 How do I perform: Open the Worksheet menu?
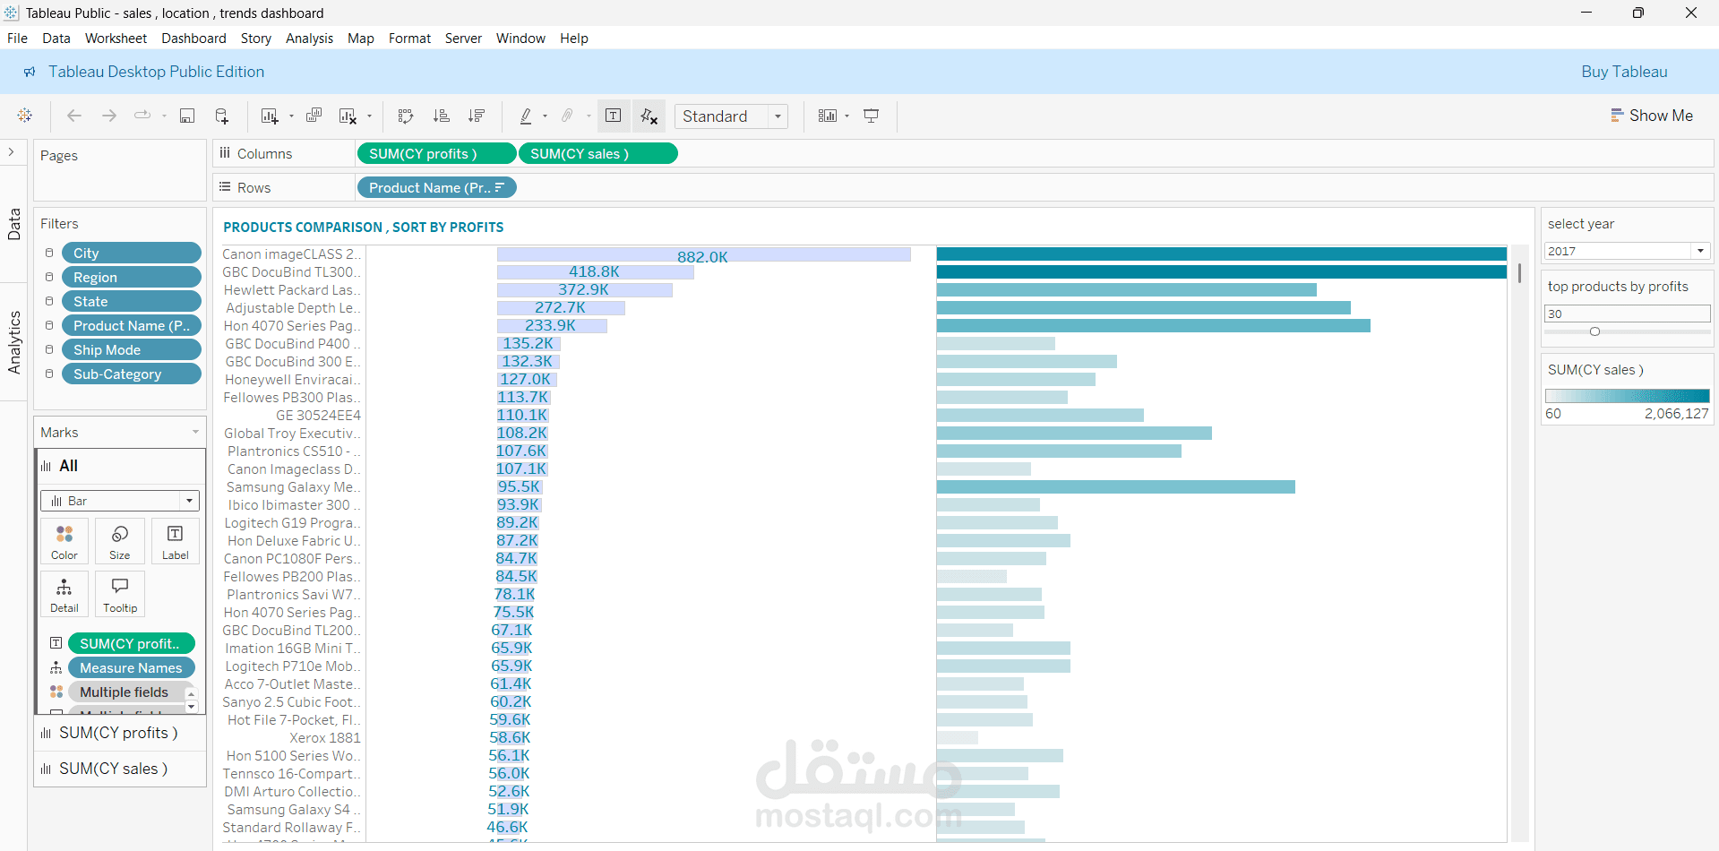pyautogui.click(x=116, y=39)
